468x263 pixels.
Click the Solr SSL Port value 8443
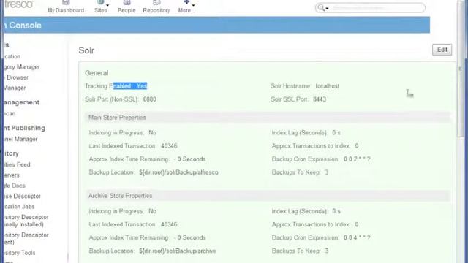[320, 99]
